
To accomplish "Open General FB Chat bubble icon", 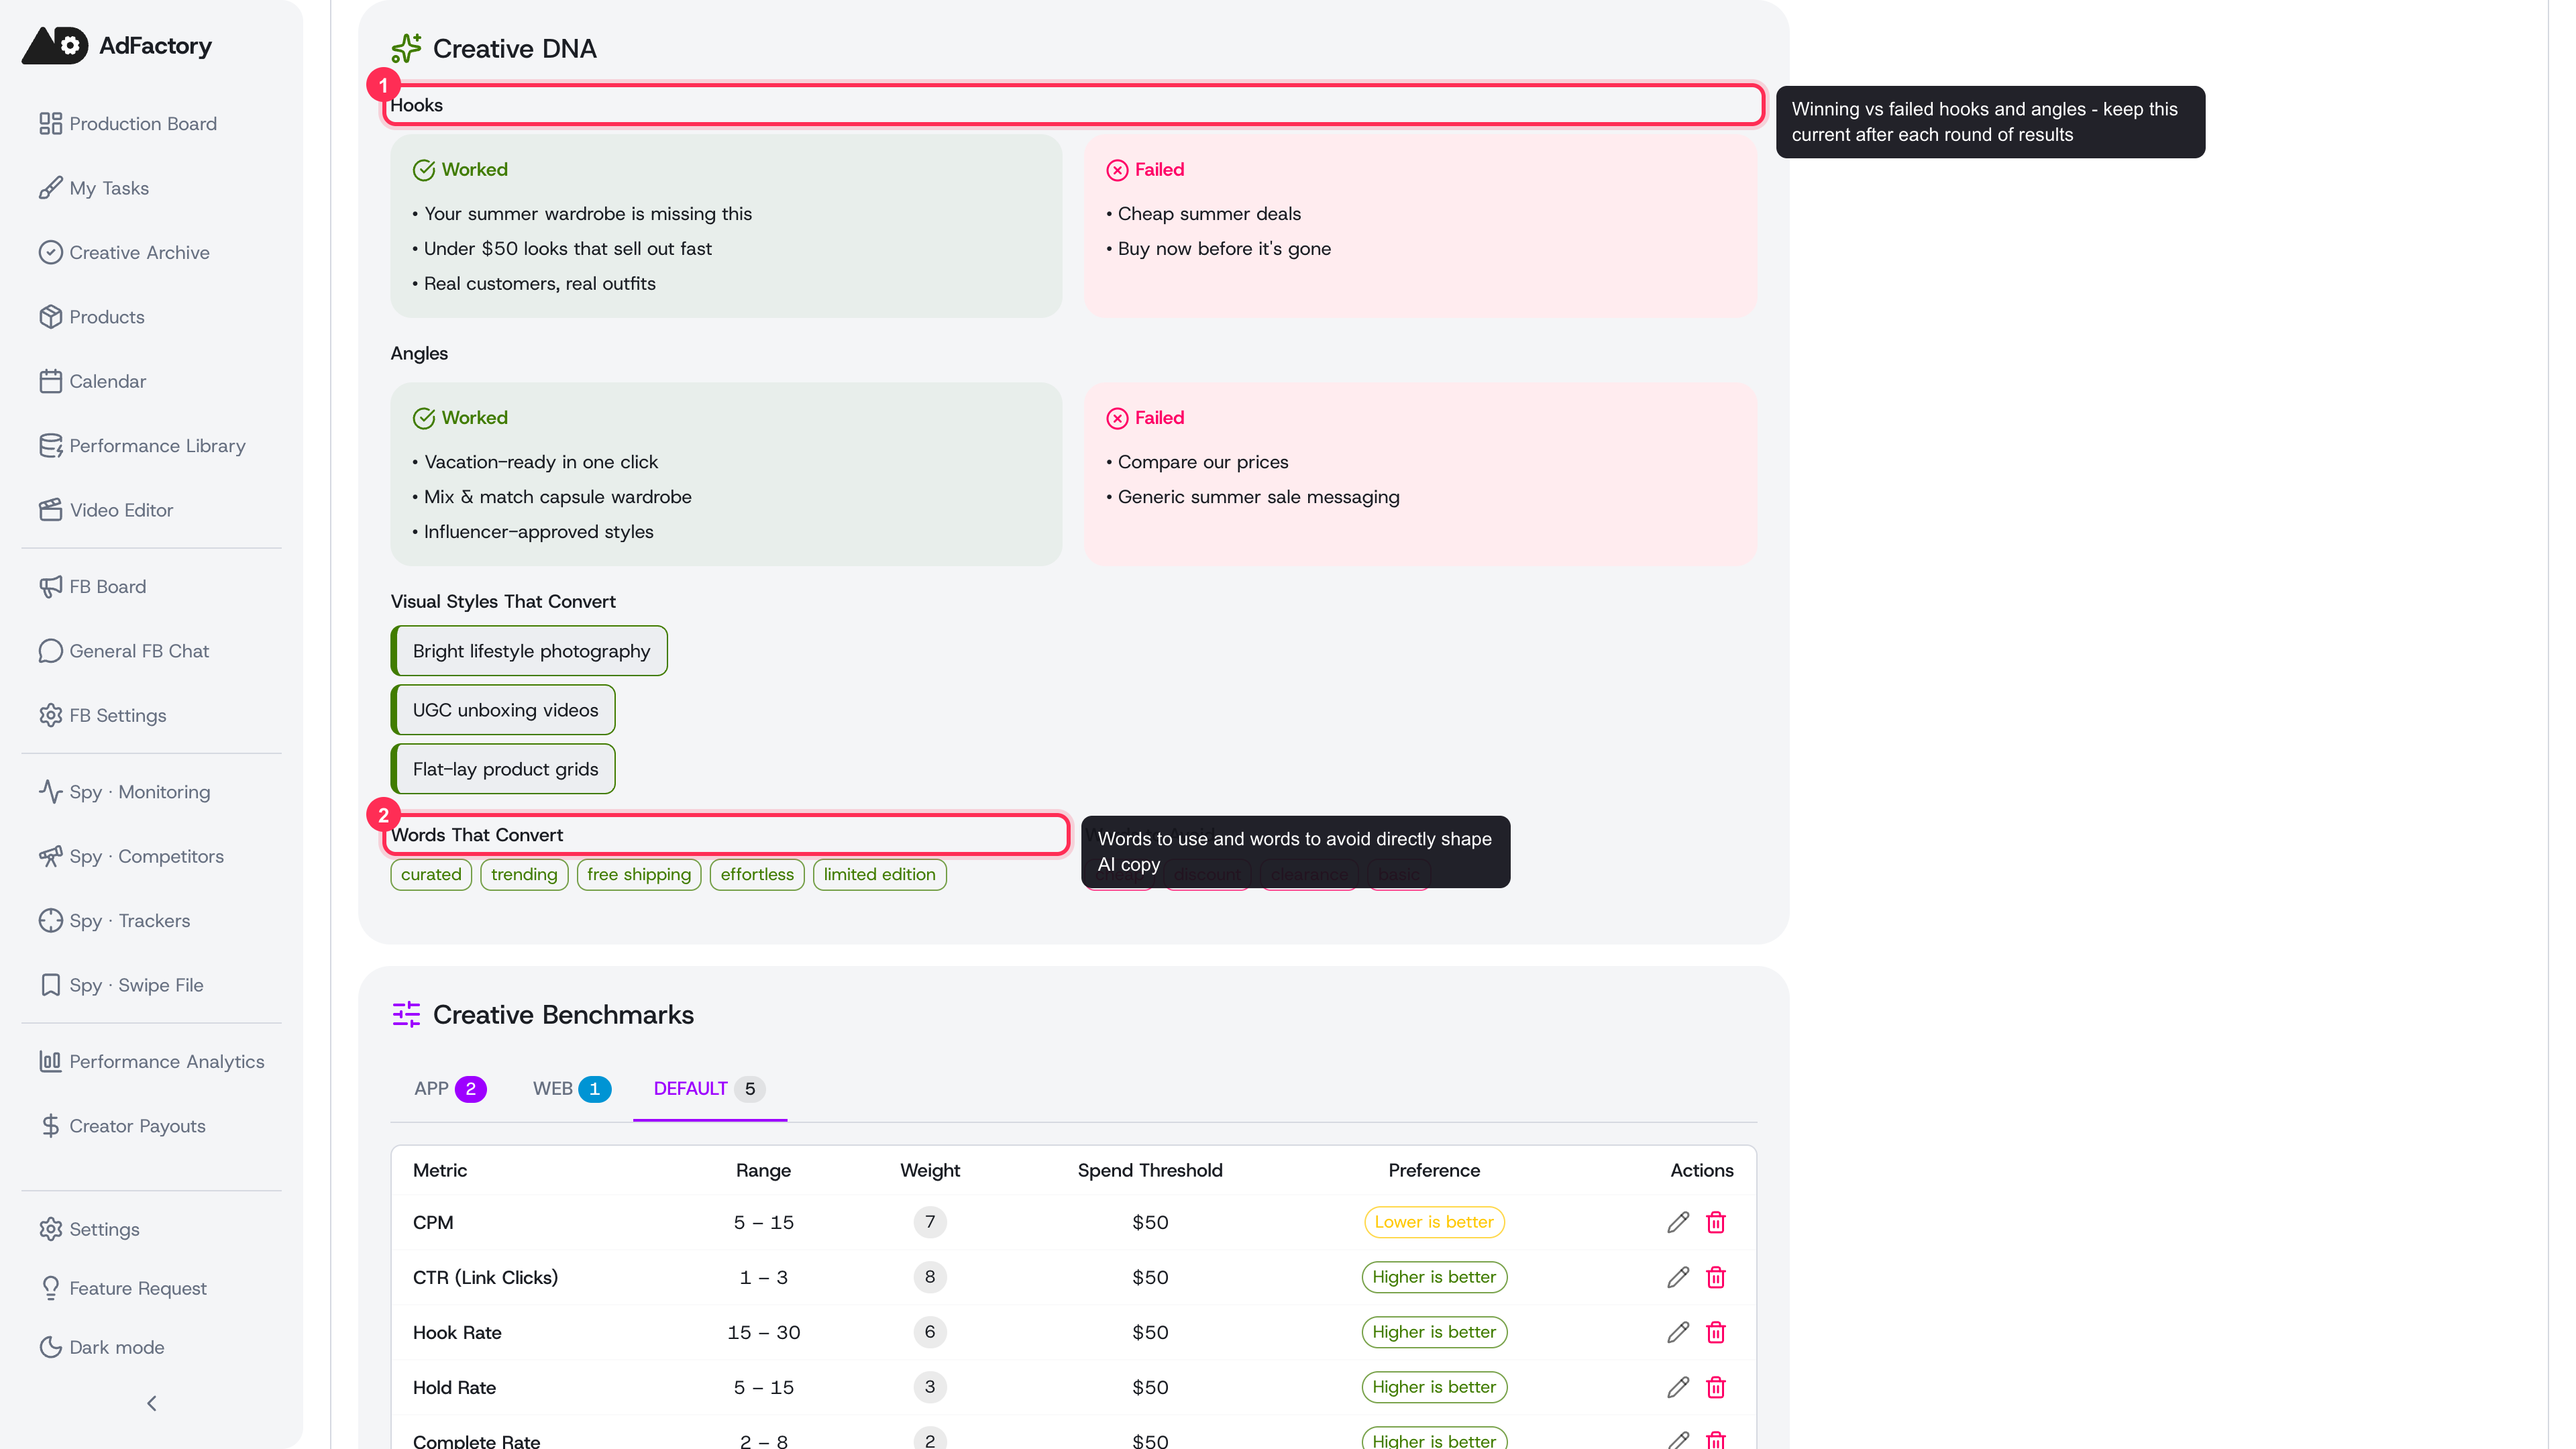I will (50, 651).
